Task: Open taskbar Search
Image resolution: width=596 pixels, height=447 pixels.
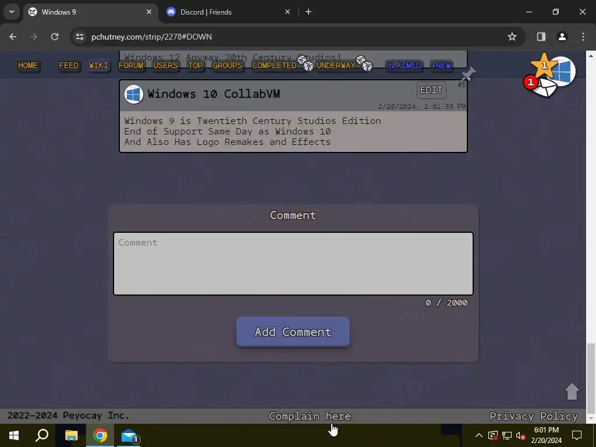Action: [x=42, y=435]
